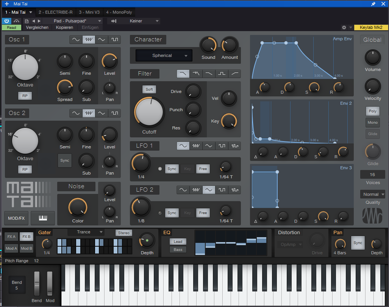Enable Sync on Osc 2

click(x=65, y=161)
